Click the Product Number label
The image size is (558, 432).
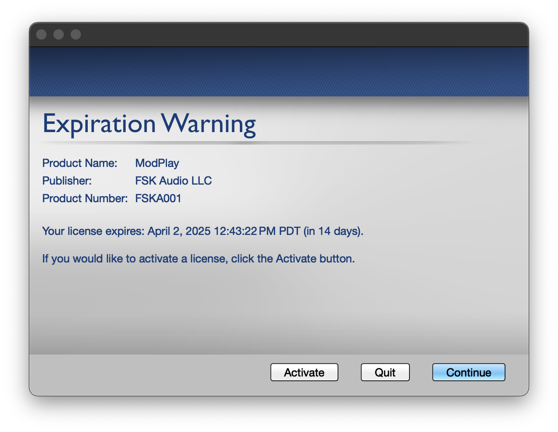(x=85, y=198)
